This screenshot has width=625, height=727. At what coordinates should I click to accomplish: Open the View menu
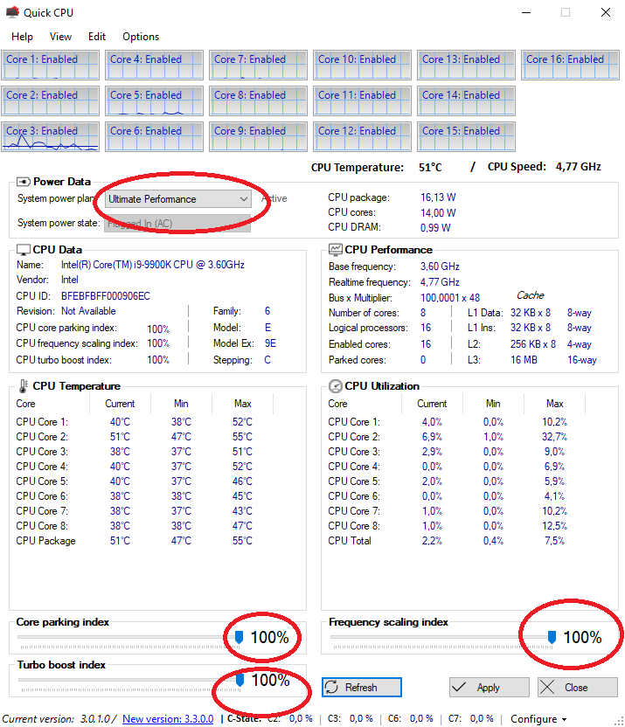tap(60, 37)
